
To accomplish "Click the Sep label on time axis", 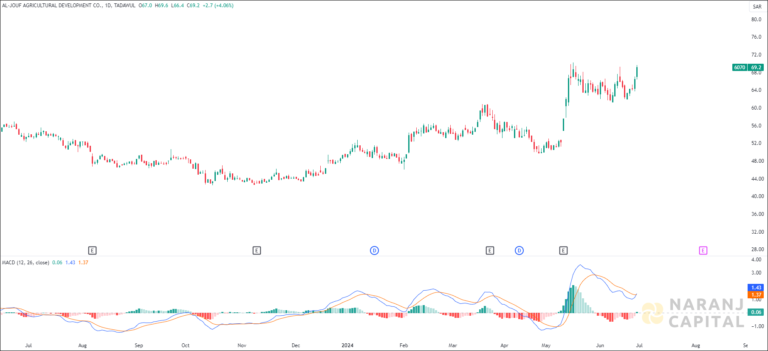I will click(x=139, y=345).
